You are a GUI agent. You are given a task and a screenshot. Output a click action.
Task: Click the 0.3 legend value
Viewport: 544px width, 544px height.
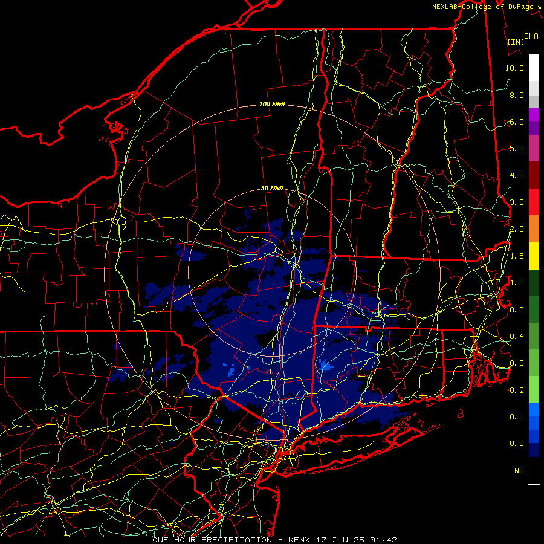[517, 363]
